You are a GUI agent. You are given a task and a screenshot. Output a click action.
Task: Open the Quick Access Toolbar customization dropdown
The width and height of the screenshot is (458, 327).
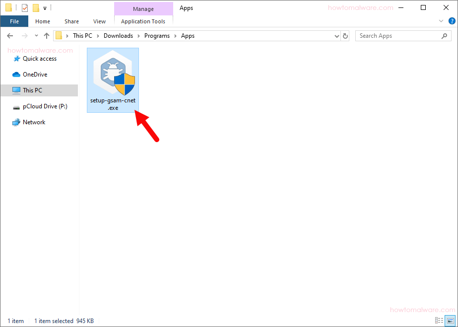[45, 7]
